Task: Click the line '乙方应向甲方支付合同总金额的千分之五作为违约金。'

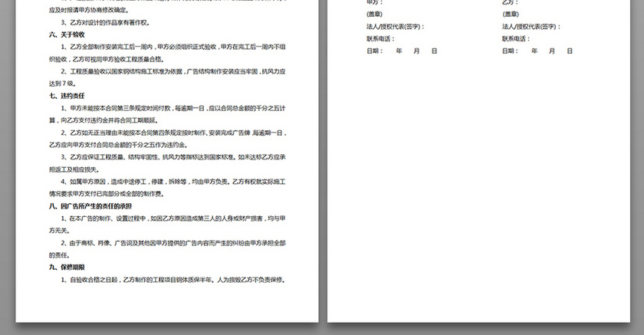Action: pyautogui.click(x=119, y=145)
